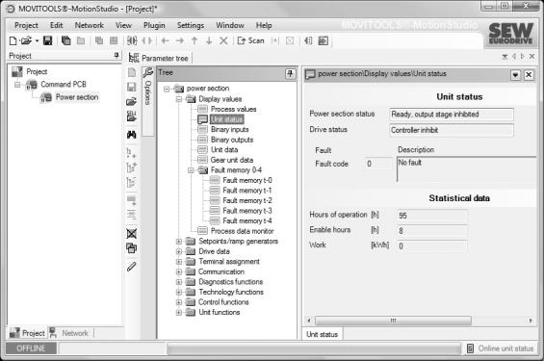Click the New project icon in the toolbar

pos(13,41)
